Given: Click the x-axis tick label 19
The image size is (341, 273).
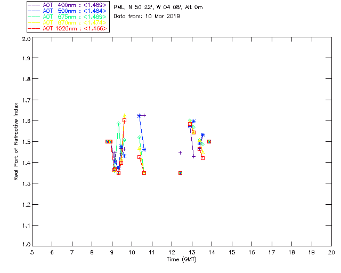Looking at the screenshot, I should [312, 253].
